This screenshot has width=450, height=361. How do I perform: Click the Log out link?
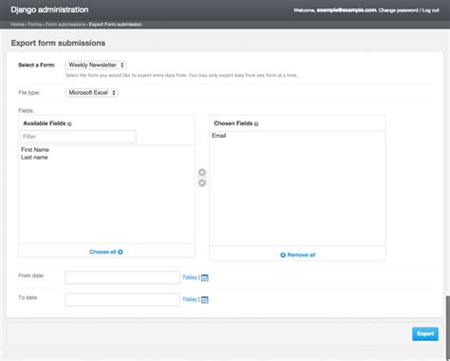coord(431,10)
